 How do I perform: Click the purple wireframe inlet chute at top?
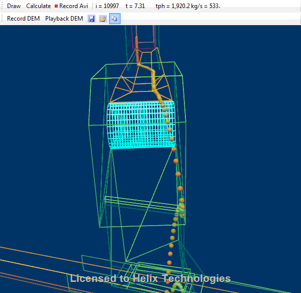point(143,37)
